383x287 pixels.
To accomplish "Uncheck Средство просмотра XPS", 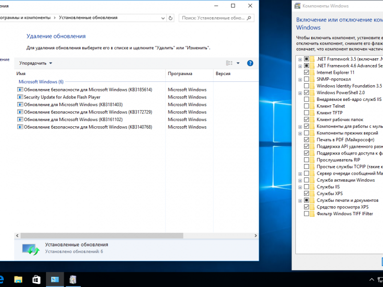I will coord(306,207).
